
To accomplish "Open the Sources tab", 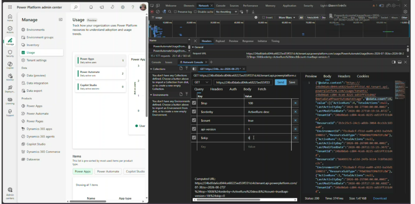I will point(234,6).
